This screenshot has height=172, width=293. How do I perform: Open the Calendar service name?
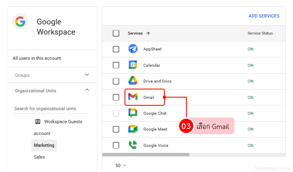[x=152, y=65]
